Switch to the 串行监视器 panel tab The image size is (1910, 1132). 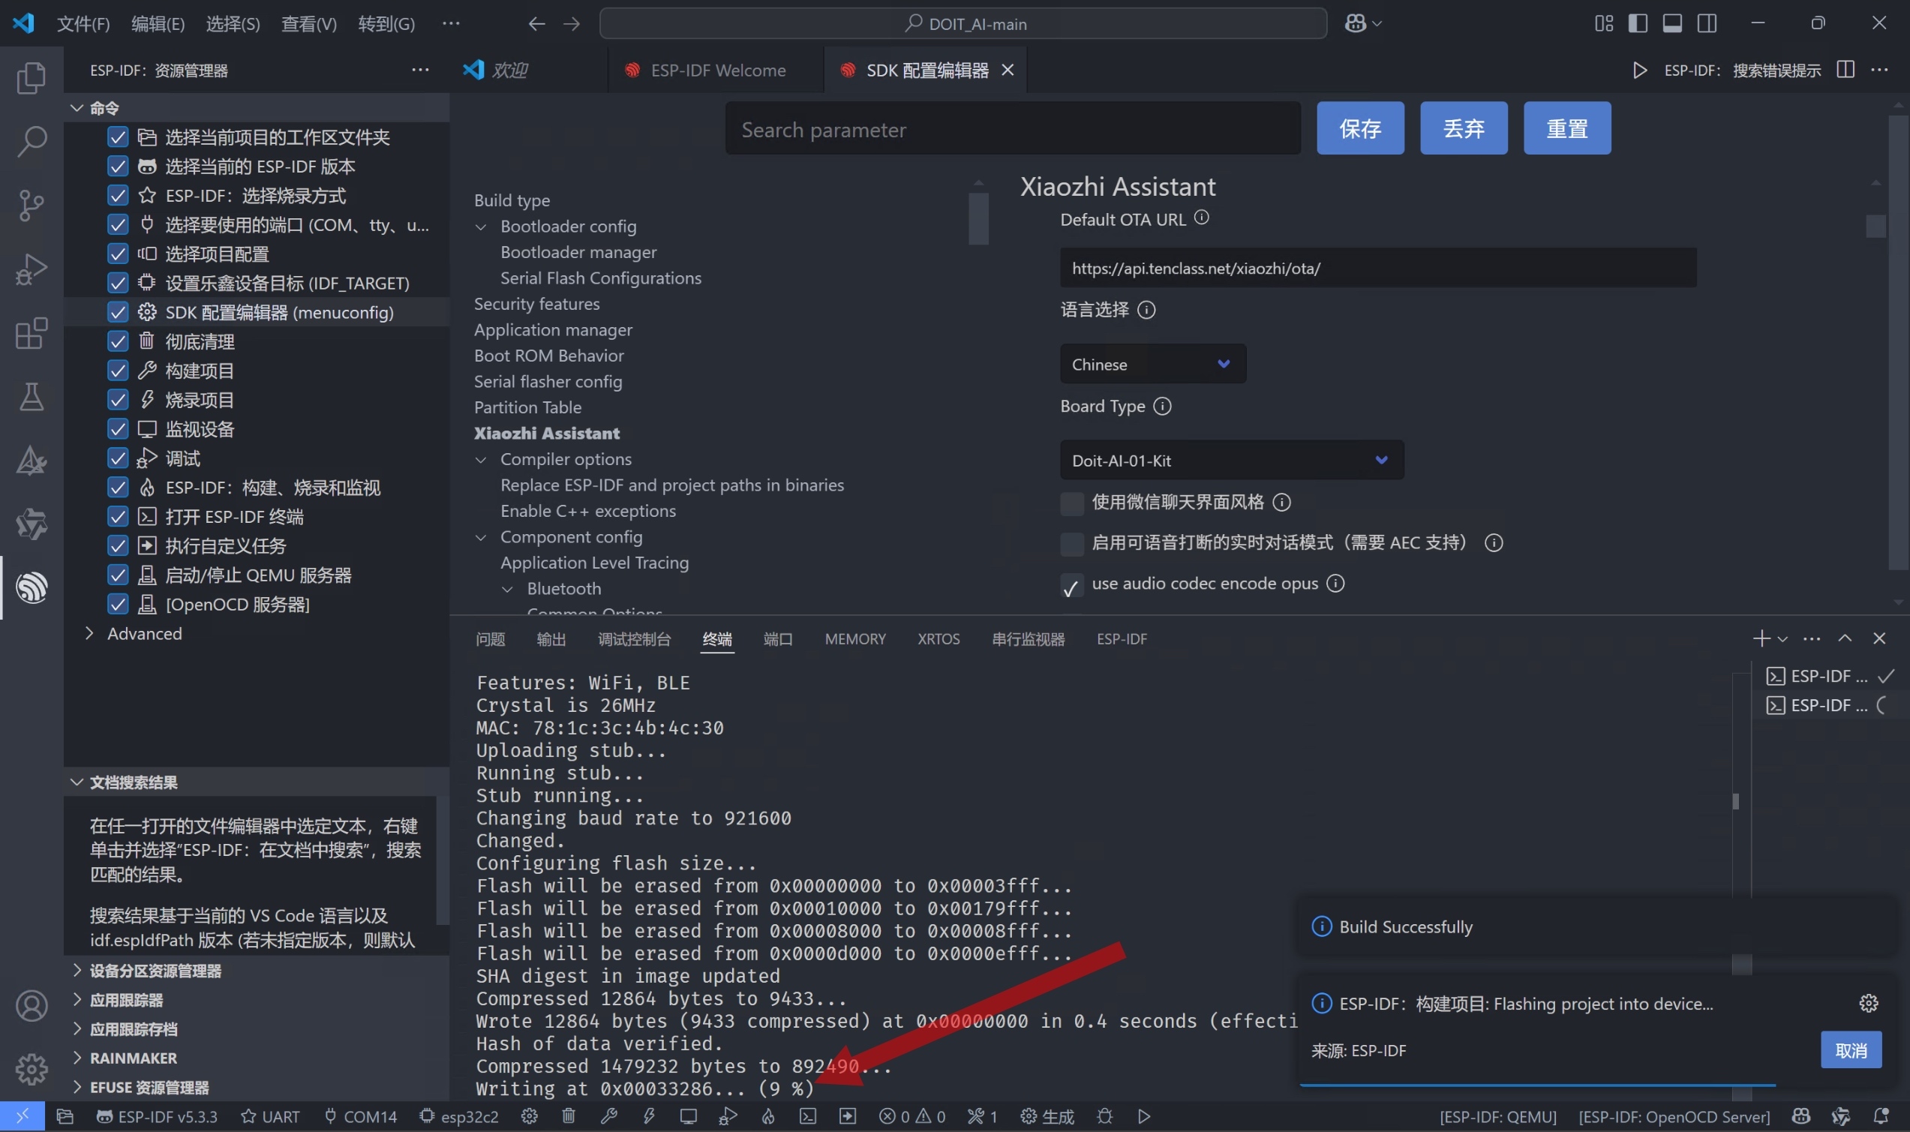pos(1028,638)
